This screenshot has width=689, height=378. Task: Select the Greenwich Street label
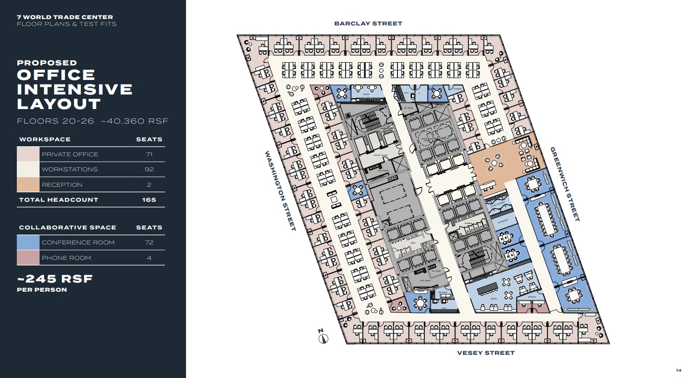[x=565, y=184]
